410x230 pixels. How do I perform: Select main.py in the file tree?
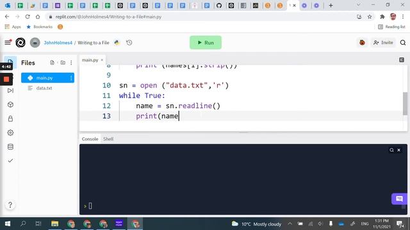pyautogui.click(x=47, y=78)
